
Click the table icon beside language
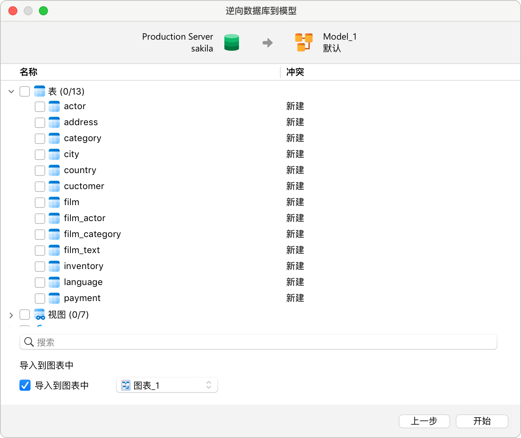tap(54, 282)
